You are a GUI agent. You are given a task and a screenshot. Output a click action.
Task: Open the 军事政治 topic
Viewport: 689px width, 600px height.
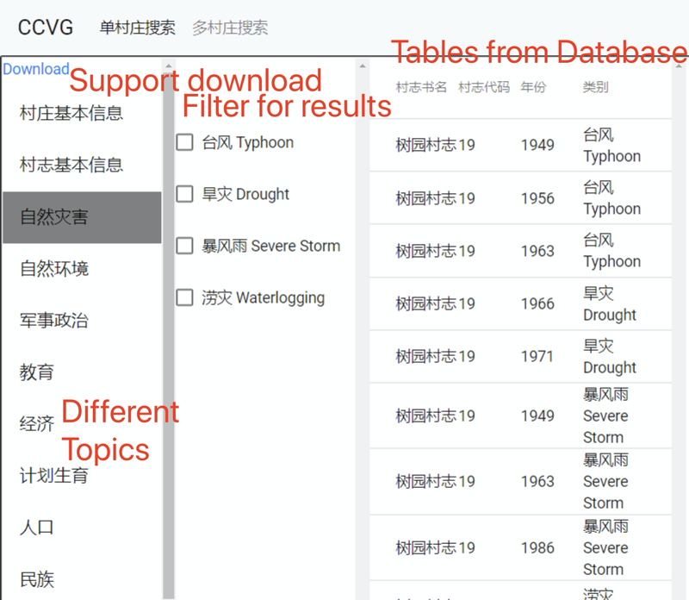pos(82,321)
